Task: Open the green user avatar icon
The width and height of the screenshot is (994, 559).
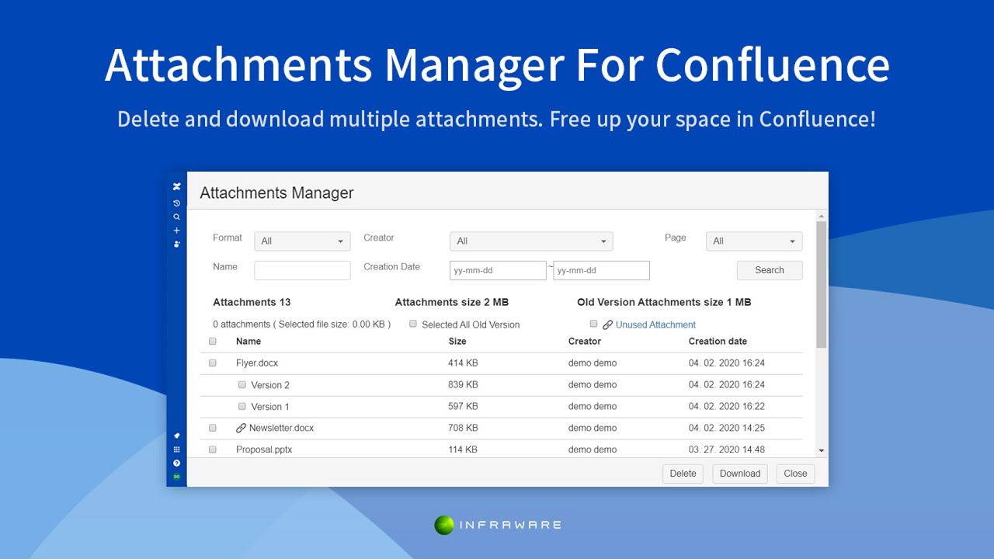Action: pos(177,476)
